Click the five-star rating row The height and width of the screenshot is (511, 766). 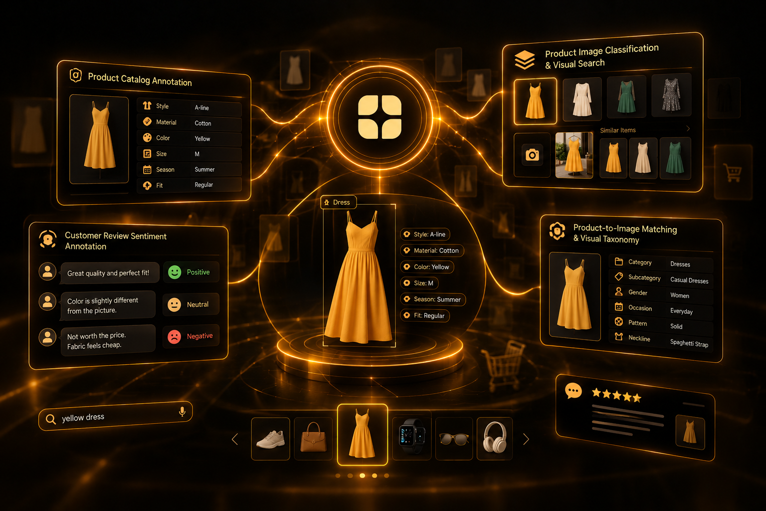tap(616, 396)
